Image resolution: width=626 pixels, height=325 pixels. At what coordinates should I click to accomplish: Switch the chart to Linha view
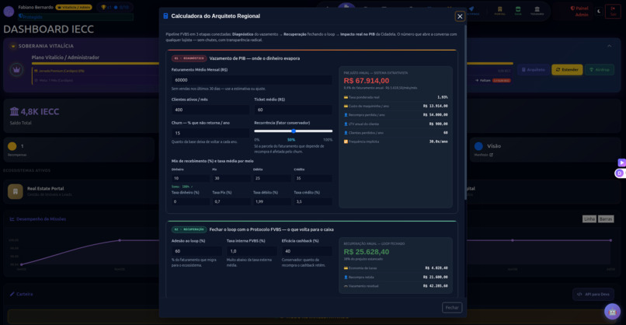pos(589,218)
